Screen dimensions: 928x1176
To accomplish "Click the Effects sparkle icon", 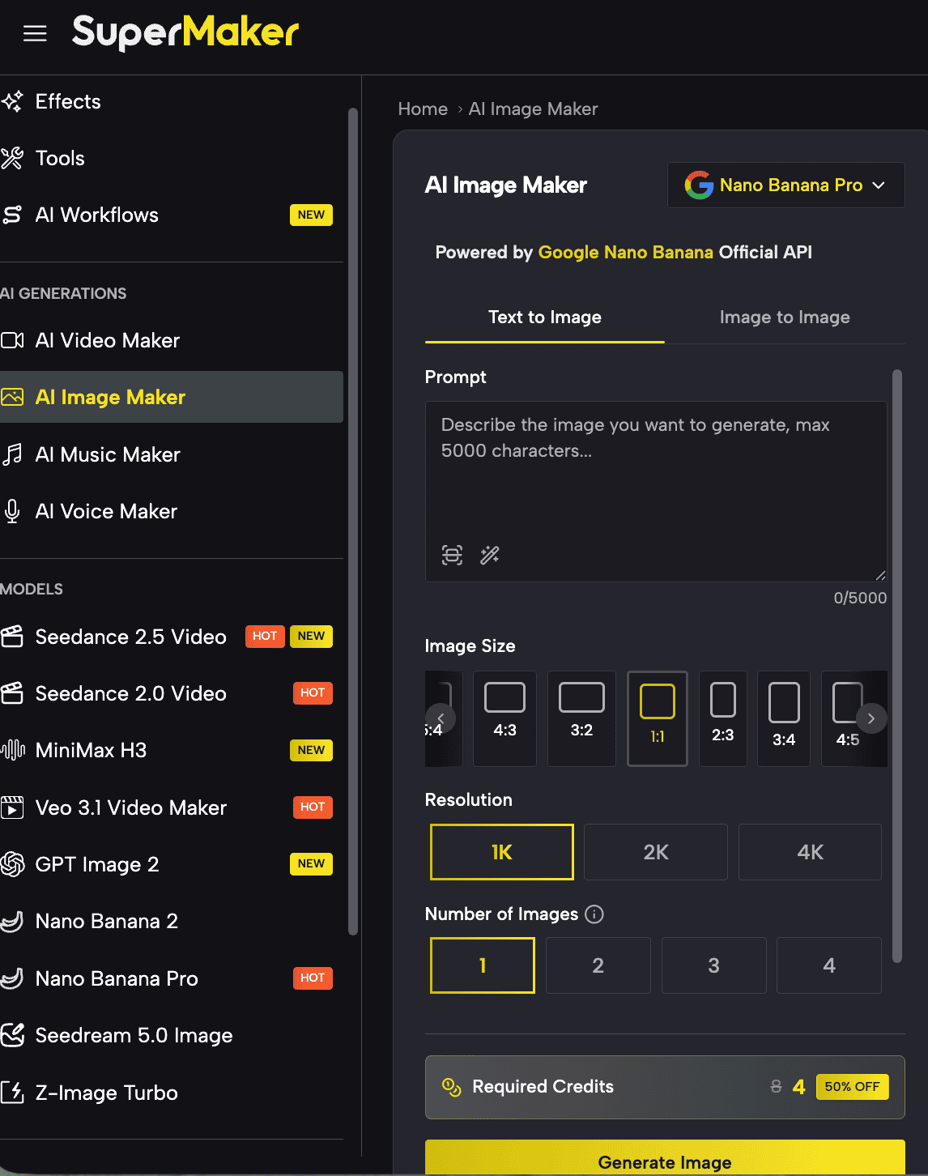I will pyautogui.click(x=12, y=101).
